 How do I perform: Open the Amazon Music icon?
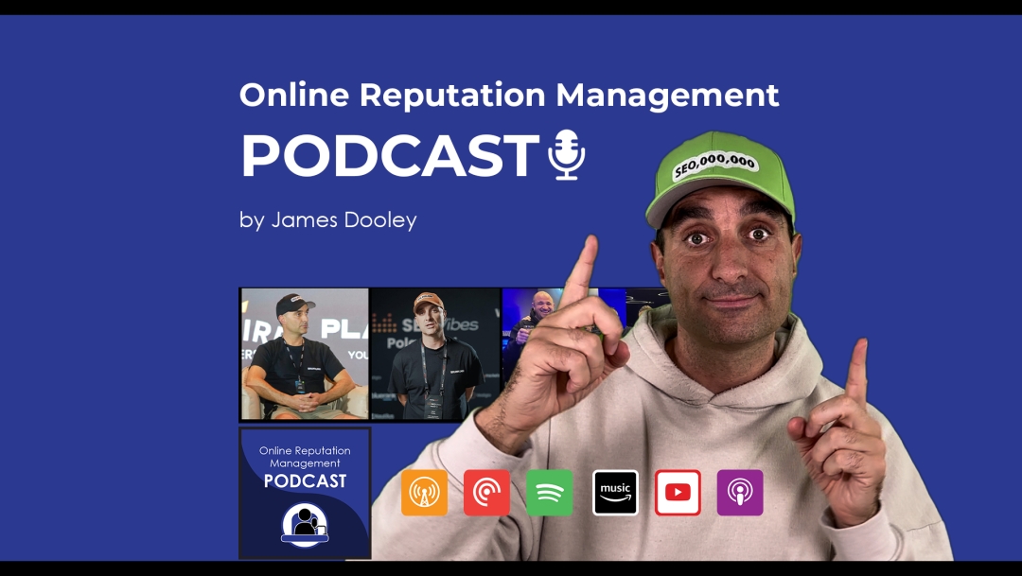click(x=615, y=493)
